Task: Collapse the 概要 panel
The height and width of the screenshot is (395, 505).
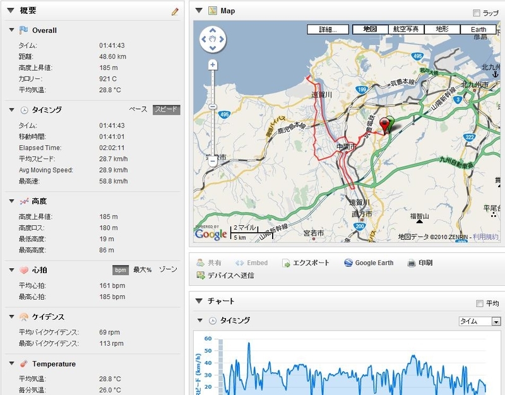Action: (11, 11)
